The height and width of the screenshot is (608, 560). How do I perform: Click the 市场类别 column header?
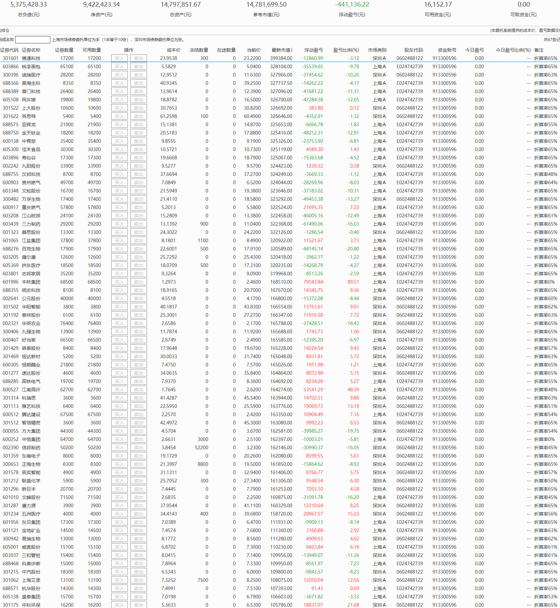click(377, 50)
